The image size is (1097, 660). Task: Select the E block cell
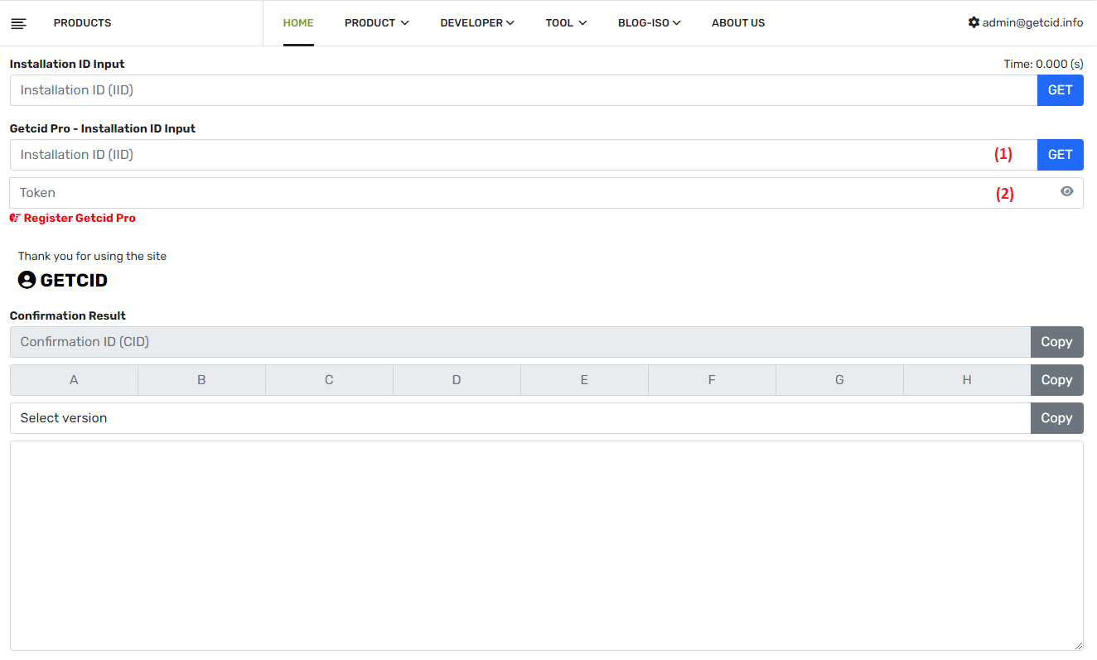[x=584, y=380]
